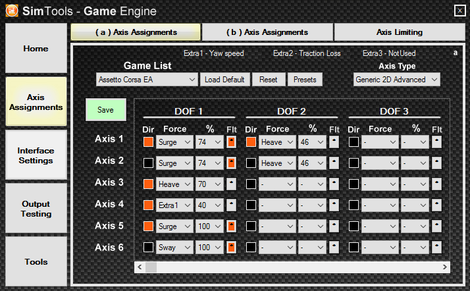Click Axis 6 DOF 2 filter icon

pos(334,248)
